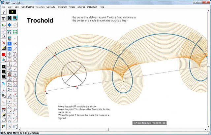
Task: Select the ellipse with arrow tool
Action: 10,59
